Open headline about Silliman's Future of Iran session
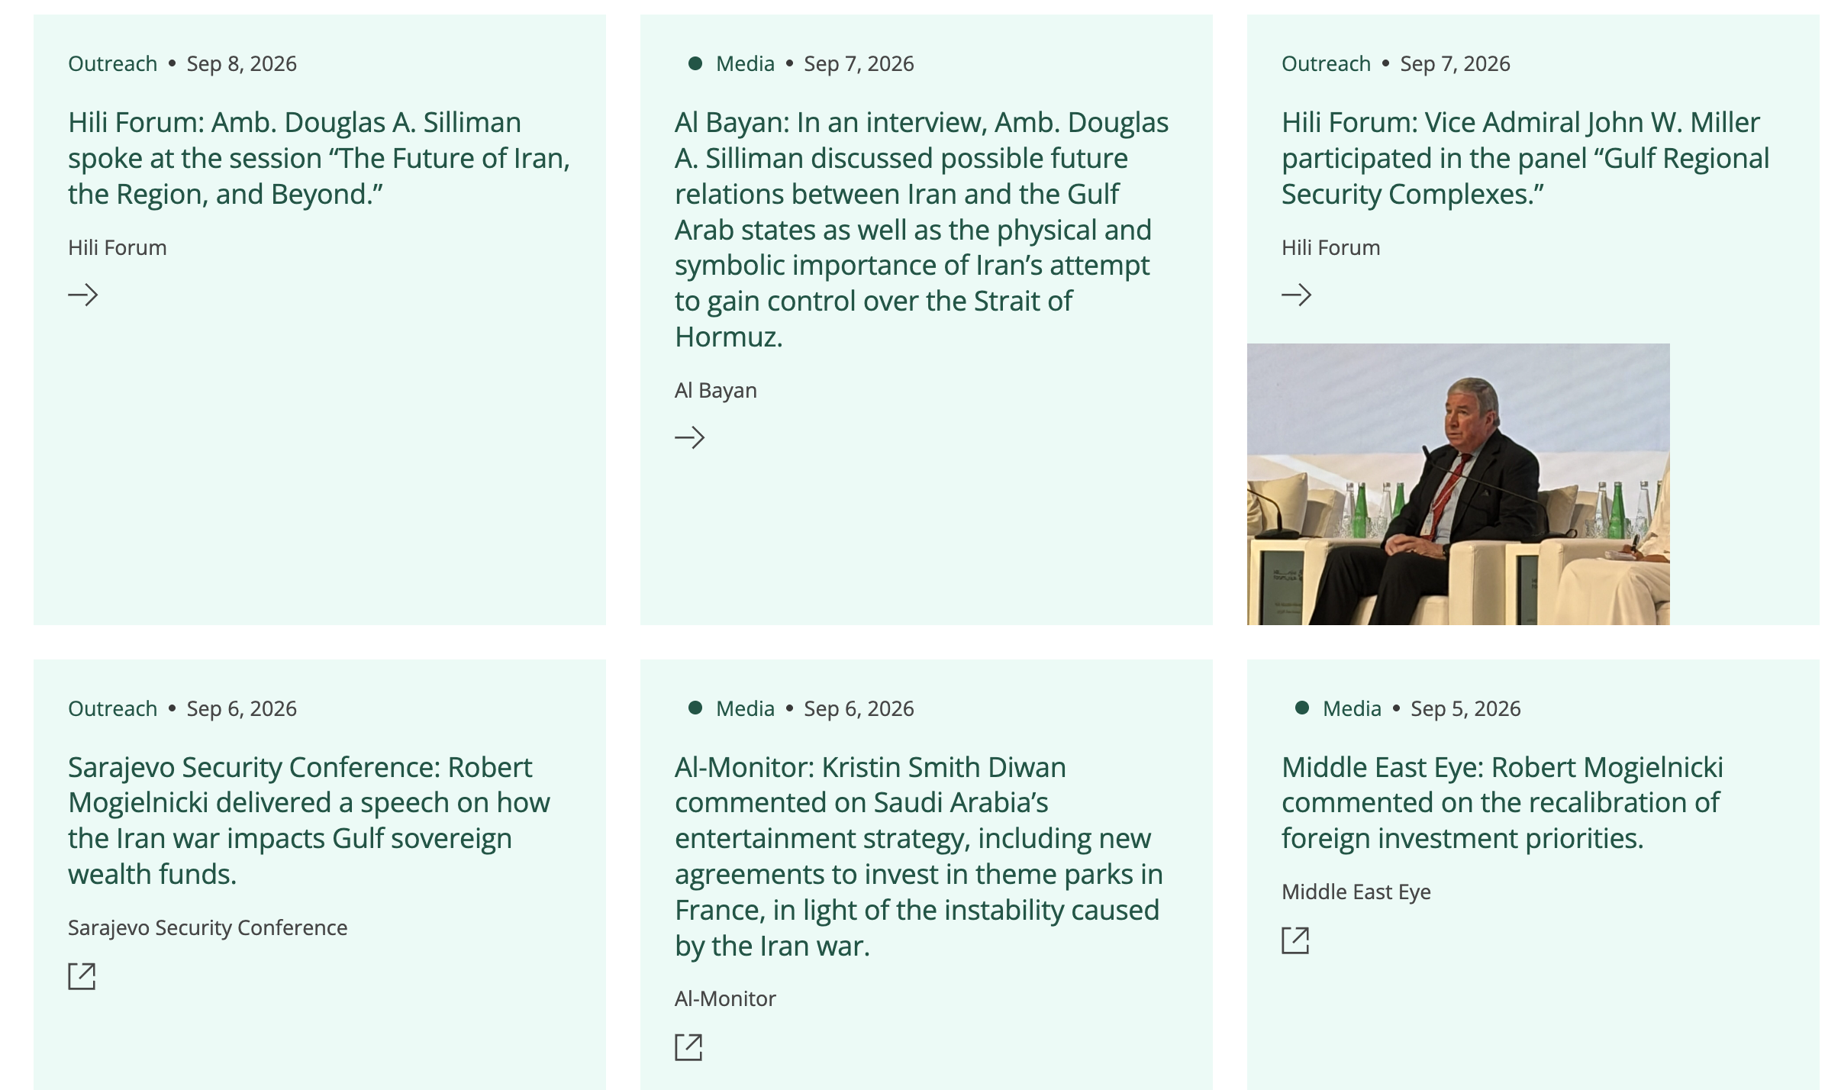Screen dimensions: 1841x1090 pyautogui.click(x=319, y=158)
